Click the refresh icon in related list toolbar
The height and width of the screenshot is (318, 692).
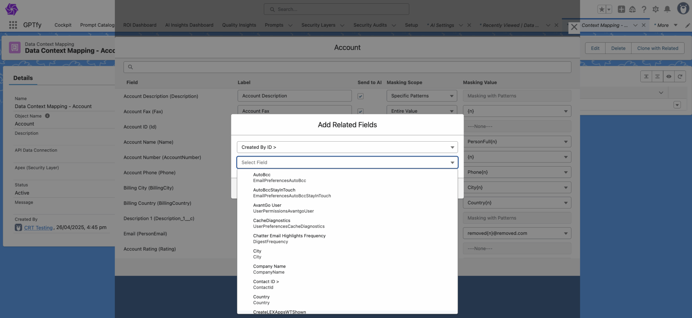click(x=680, y=76)
